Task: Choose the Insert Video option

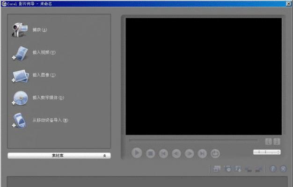Action: pyautogui.click(x=44, y=52)
